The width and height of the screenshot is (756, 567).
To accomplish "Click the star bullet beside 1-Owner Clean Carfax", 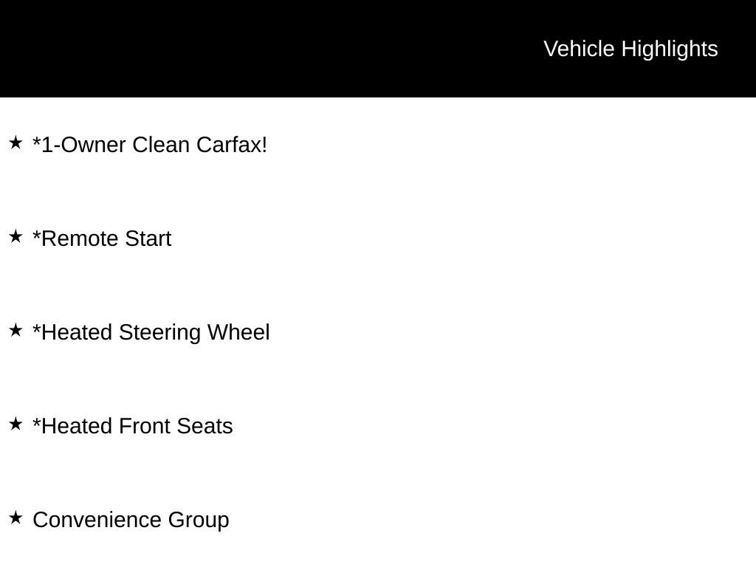I will 16,142.
